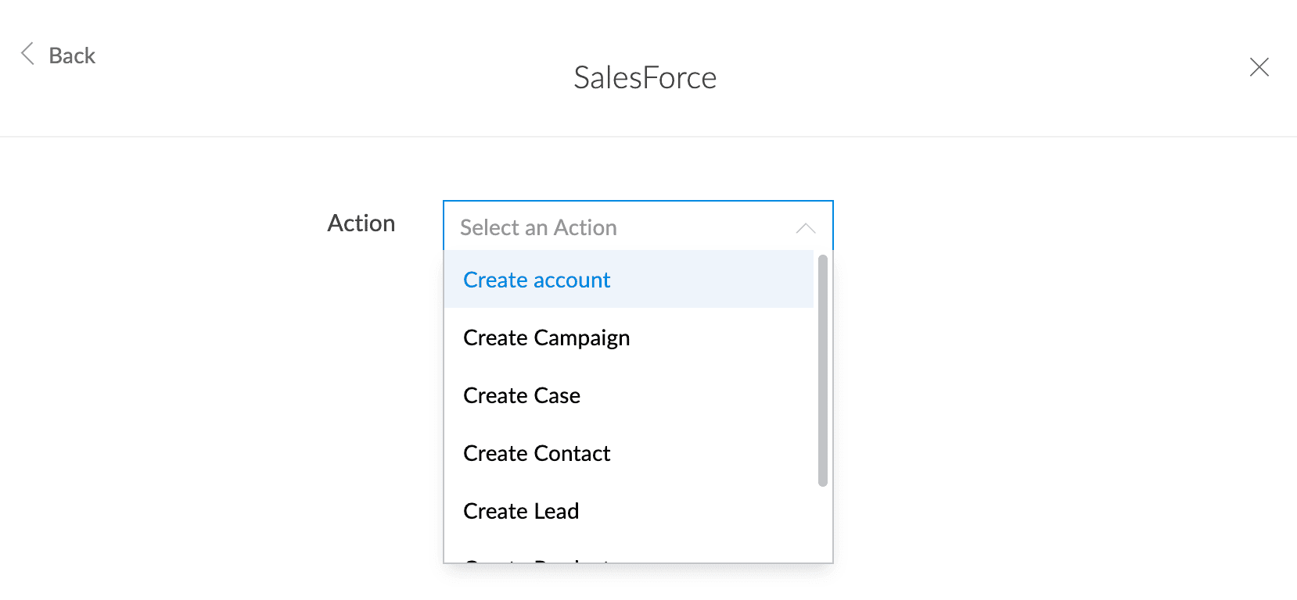Choose the highlighted 'Create account' option

click(629, 280)
